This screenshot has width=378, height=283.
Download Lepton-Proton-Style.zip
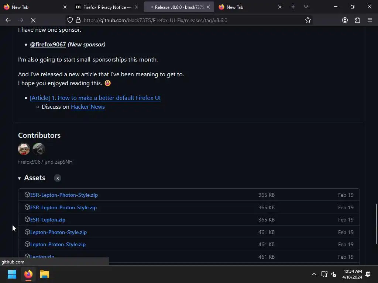coord(58,245)
